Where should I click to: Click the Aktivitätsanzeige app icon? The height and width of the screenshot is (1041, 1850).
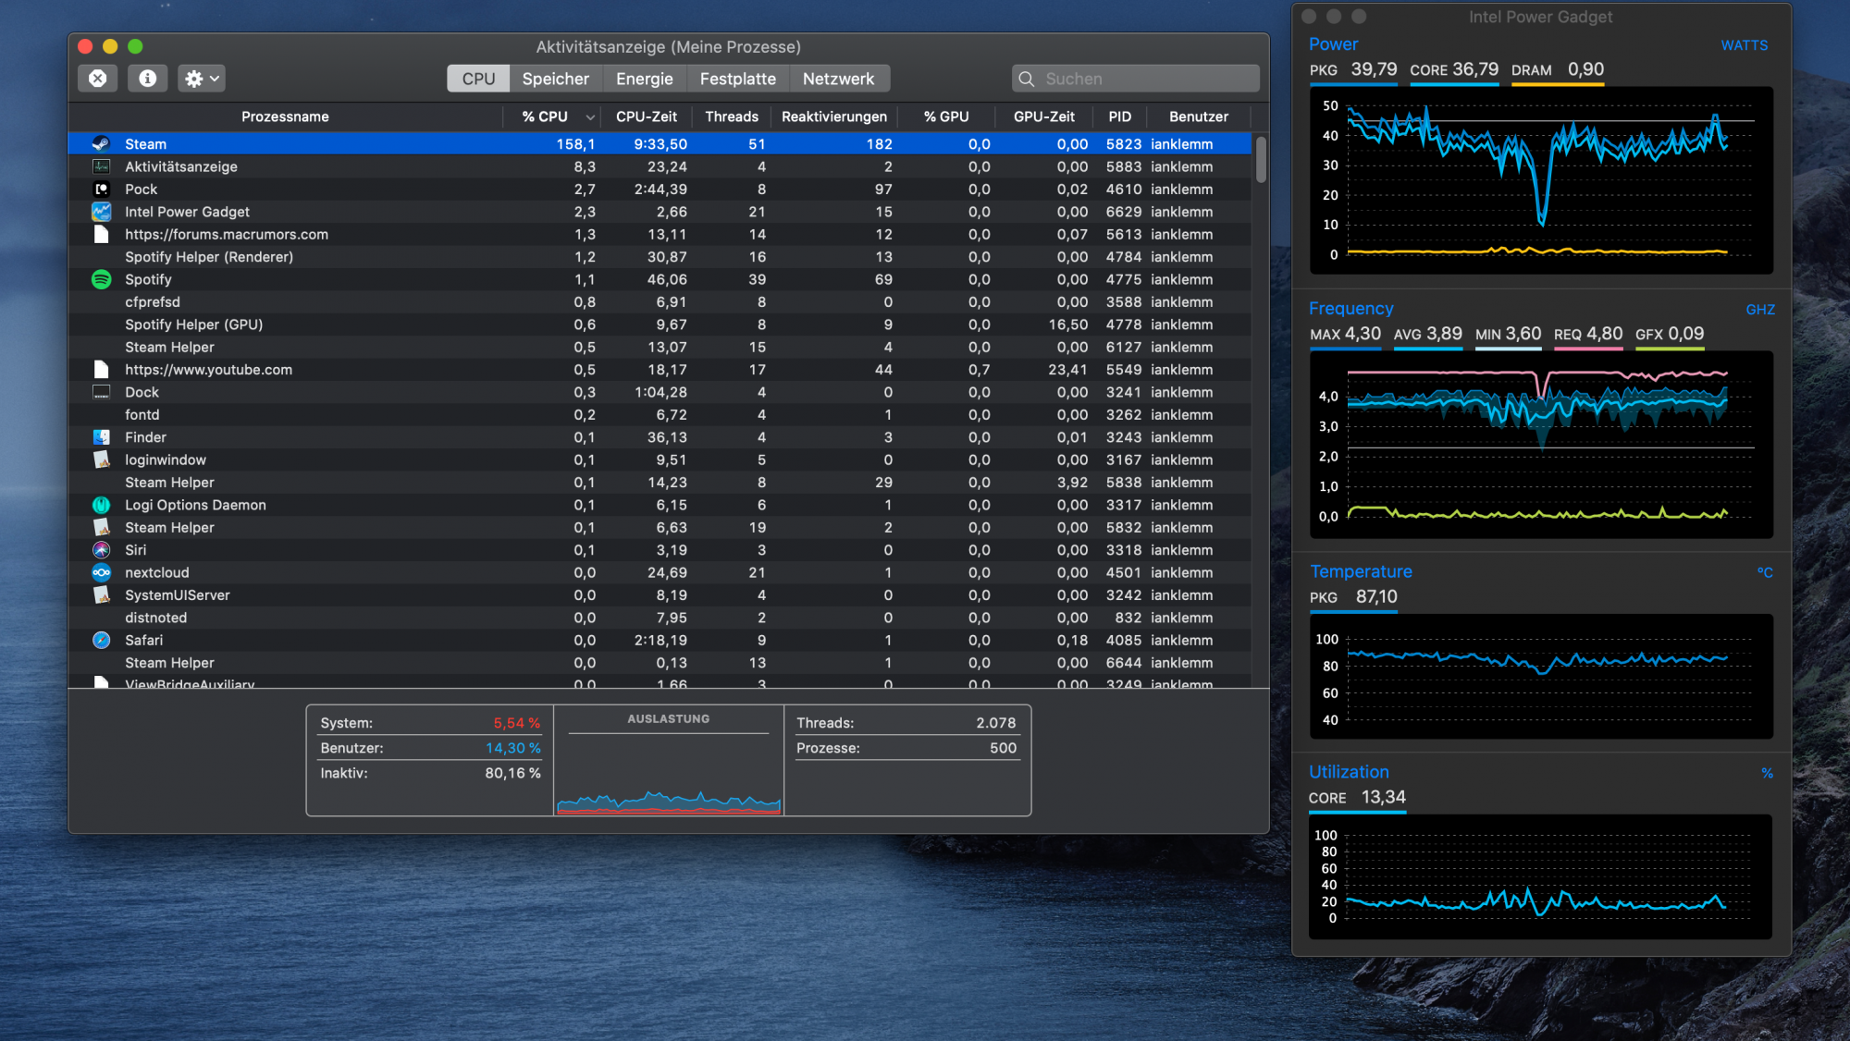click(x=102, y=166)
